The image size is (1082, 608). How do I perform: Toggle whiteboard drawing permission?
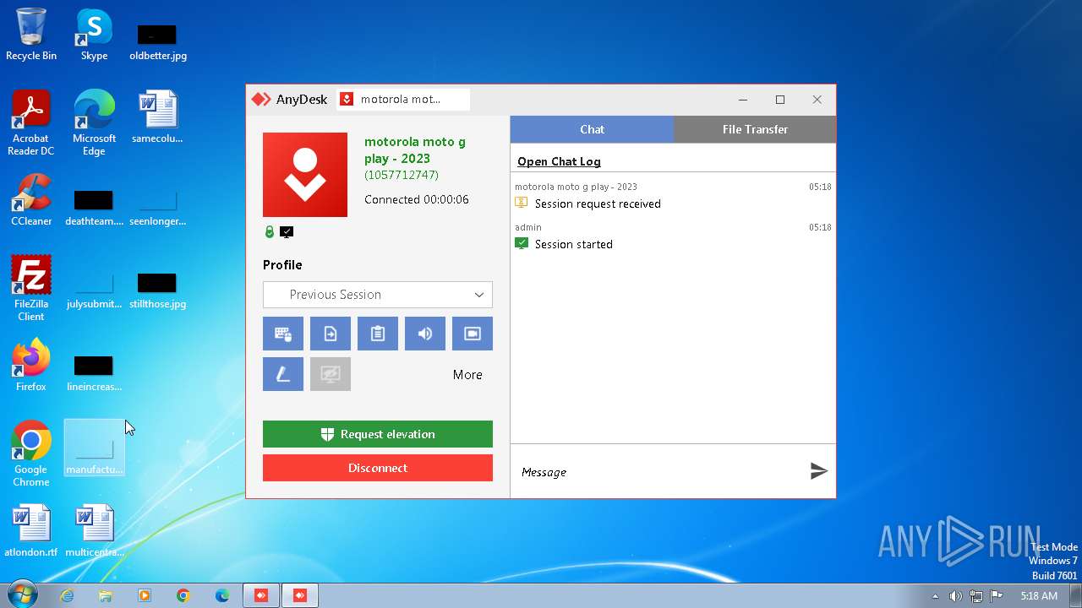pos(283,374)
